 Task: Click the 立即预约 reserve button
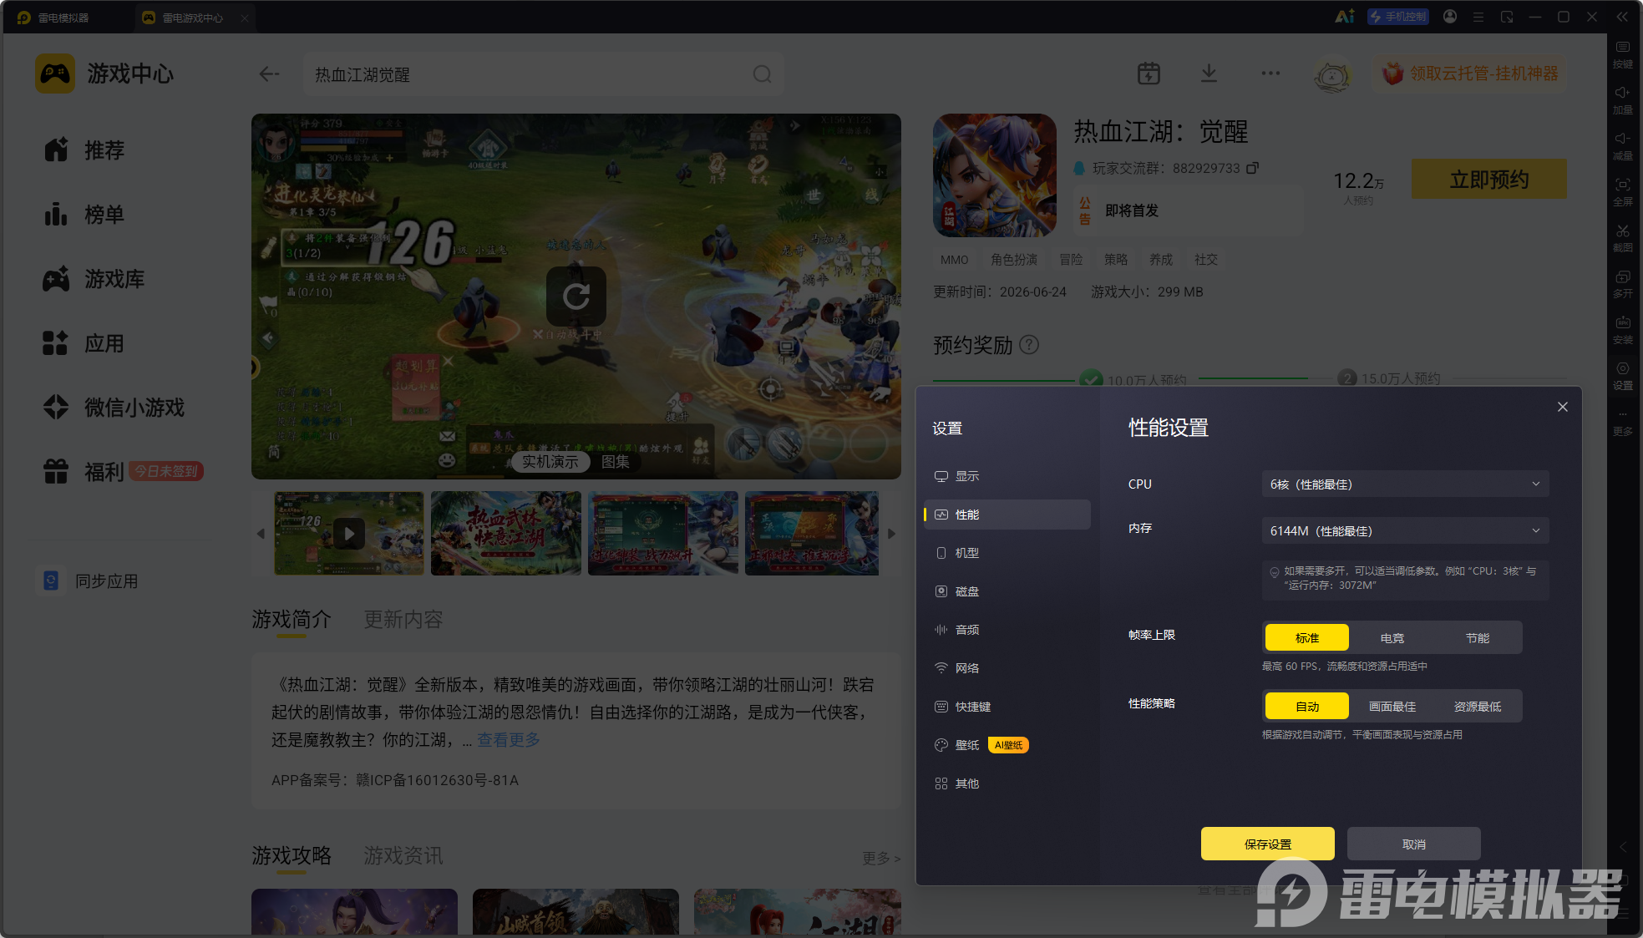click(x=1488, y=179)
